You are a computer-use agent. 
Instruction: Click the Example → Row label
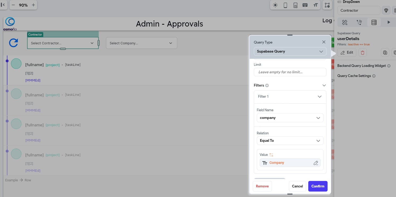(18, 180)
